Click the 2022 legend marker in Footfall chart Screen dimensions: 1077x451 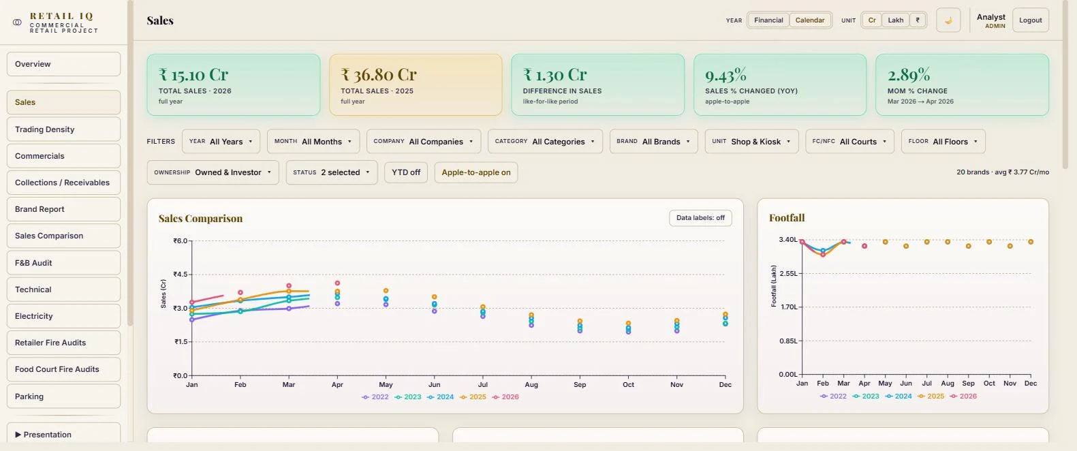[824, 396]
